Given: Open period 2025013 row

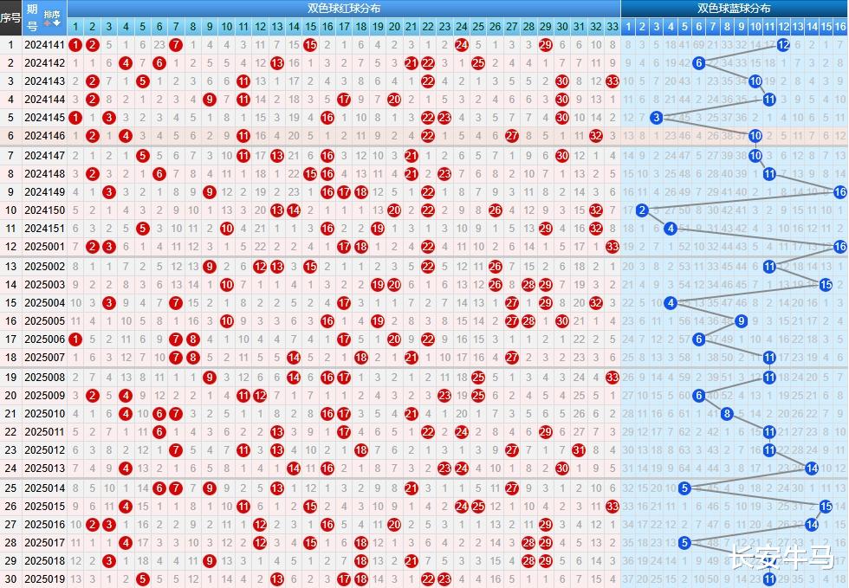Looking at the screenshot, I should [x=424, y=468].
